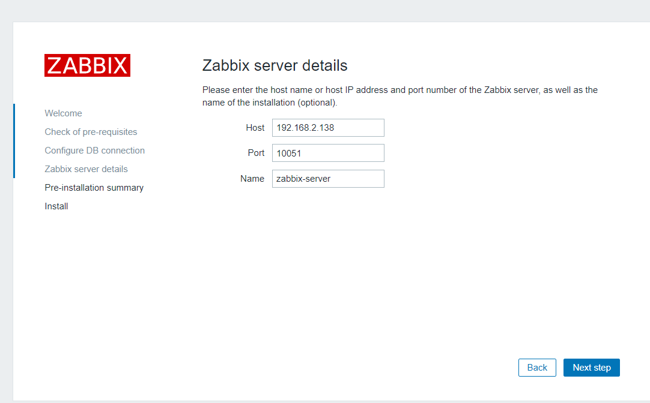
Task: Go back with the Back button
Action: pyautogui.click(x=537, y=368)
